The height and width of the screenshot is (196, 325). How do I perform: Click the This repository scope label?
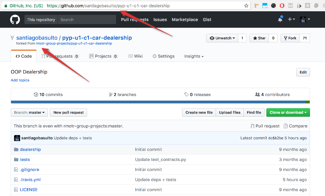click(x=41, y=20)
